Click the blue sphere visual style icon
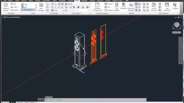184x103 pixels. 78,7
